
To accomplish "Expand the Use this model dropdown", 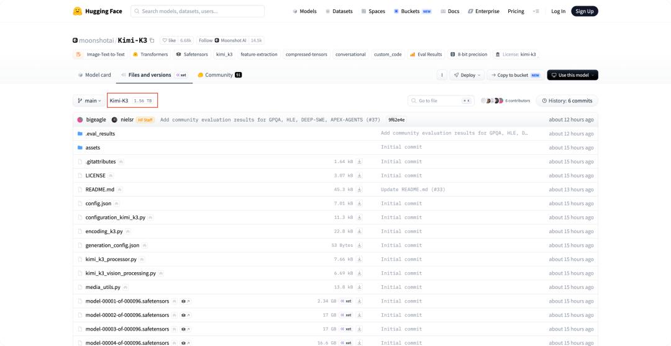I will [573, 75].
